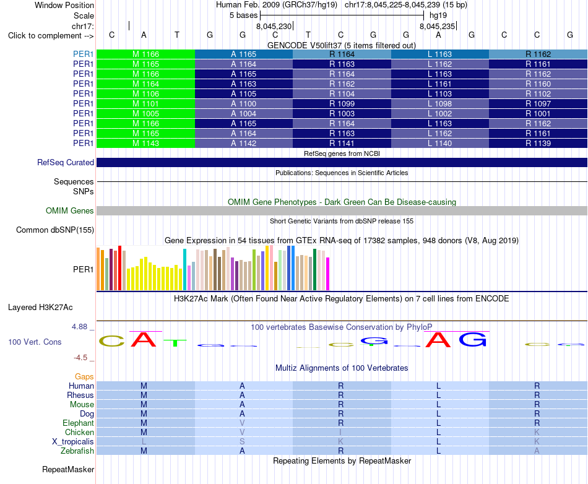588x484 pixels.
Task: Click the R 1097 codon cell
Action: pos(538,103)
